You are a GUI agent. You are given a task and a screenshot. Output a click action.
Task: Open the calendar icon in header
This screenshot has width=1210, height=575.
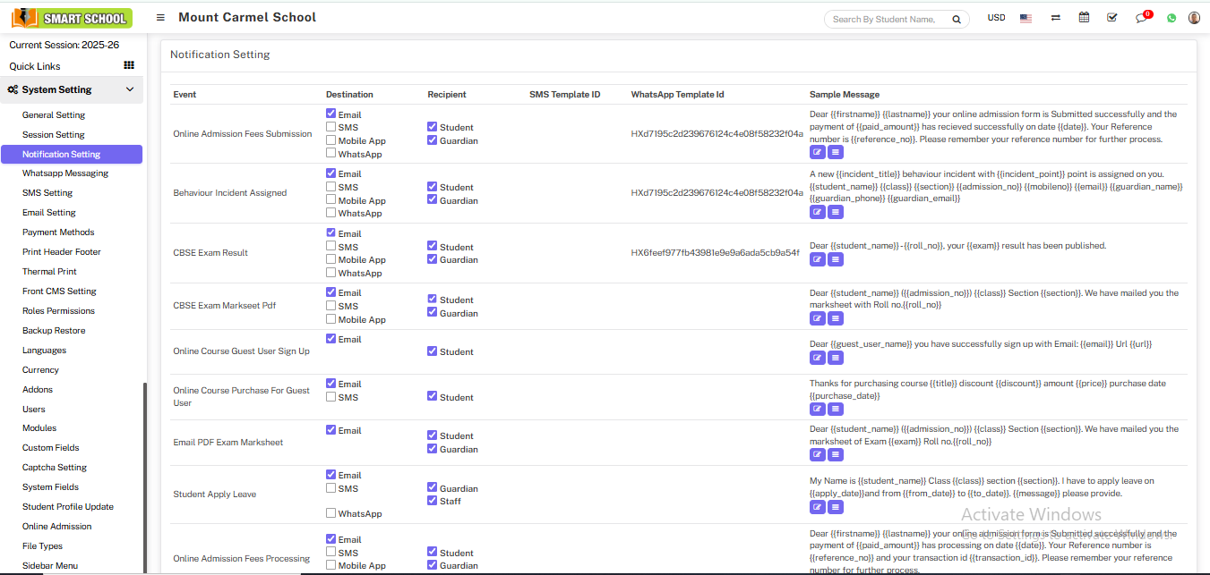click(x=1084, y=18)
